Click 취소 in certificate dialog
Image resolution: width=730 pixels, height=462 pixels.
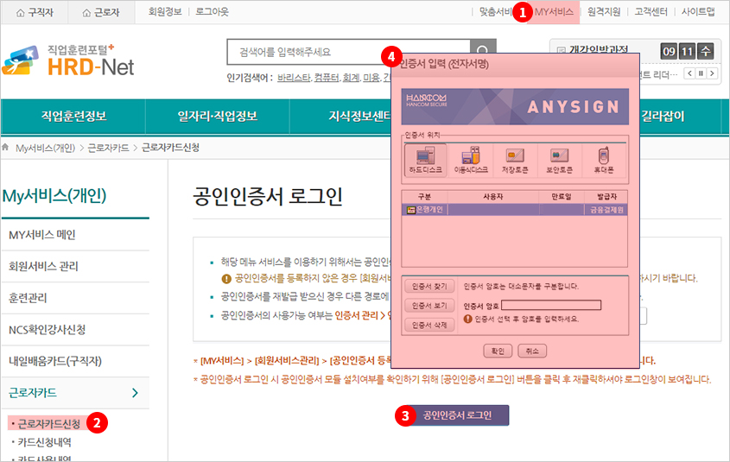532,351
